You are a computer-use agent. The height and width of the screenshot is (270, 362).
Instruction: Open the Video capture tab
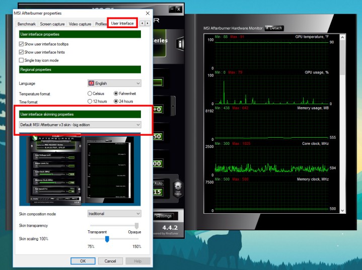coord(80,24)
